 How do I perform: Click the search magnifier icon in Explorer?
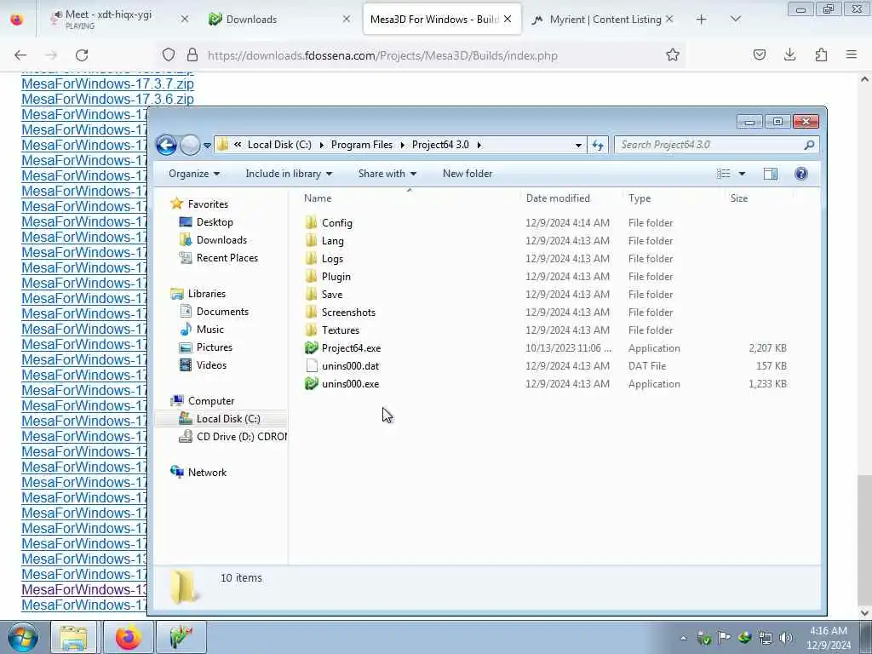click(x=809, y=145)
